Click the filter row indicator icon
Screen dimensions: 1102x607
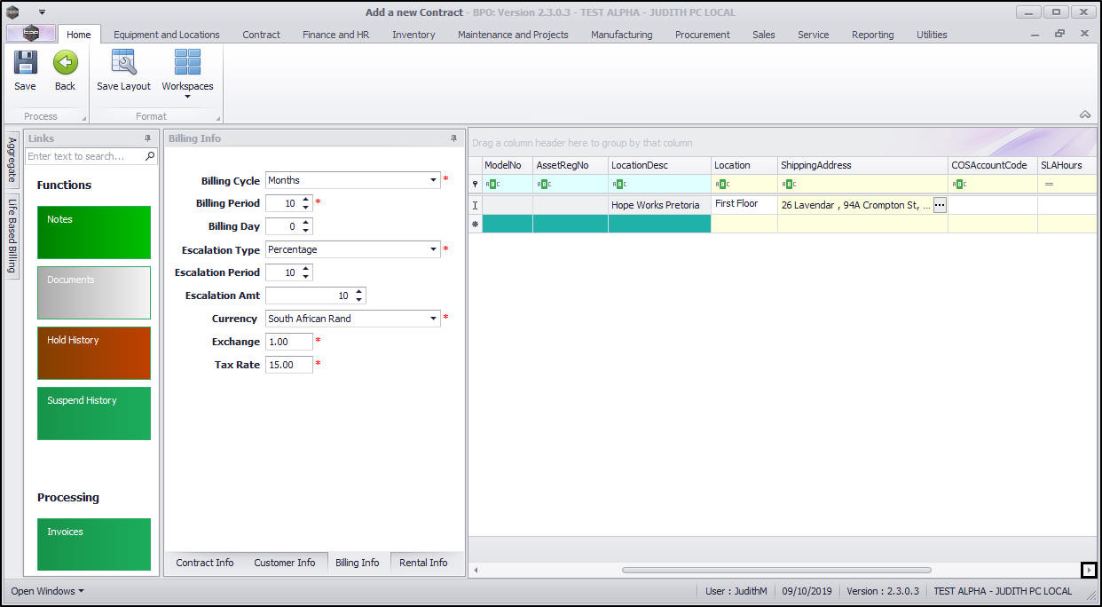click(475, 185)
